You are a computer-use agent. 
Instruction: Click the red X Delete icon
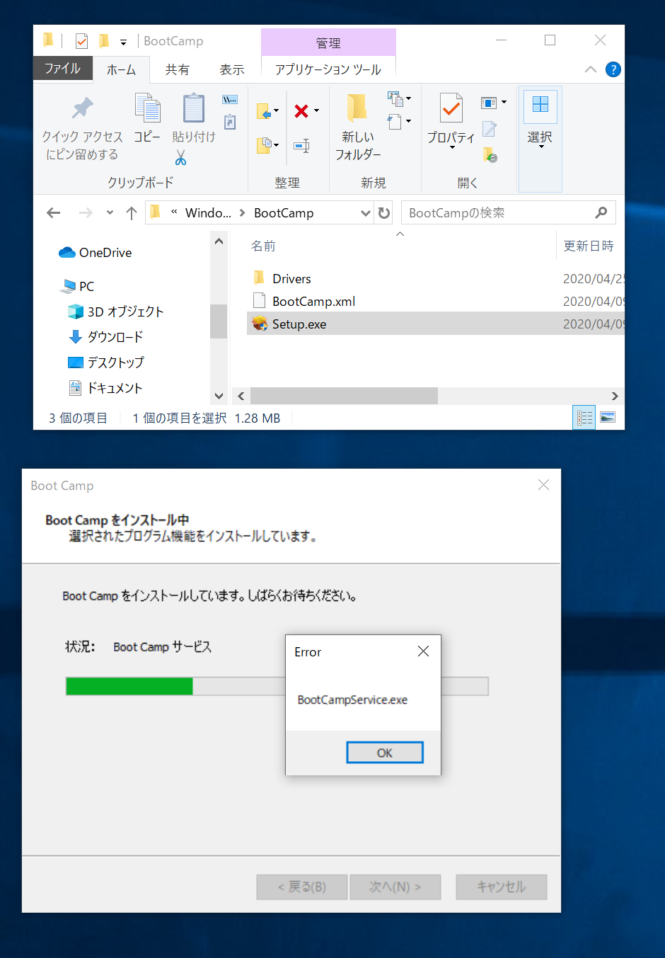[x=301, y=111]
